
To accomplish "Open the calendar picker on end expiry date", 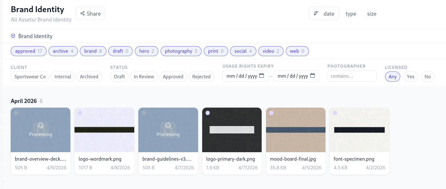I will pyautogui.click(x=312, y=76).
